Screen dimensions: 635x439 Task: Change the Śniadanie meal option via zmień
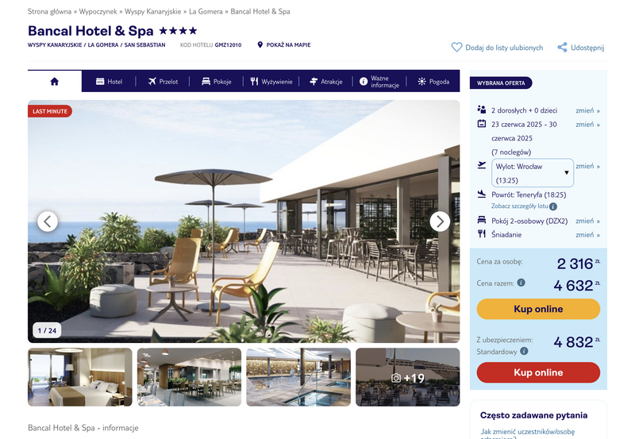click(x=587, y=235)
